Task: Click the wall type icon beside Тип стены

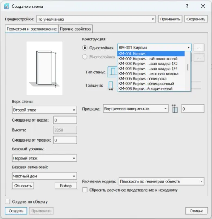Action: 113,72
